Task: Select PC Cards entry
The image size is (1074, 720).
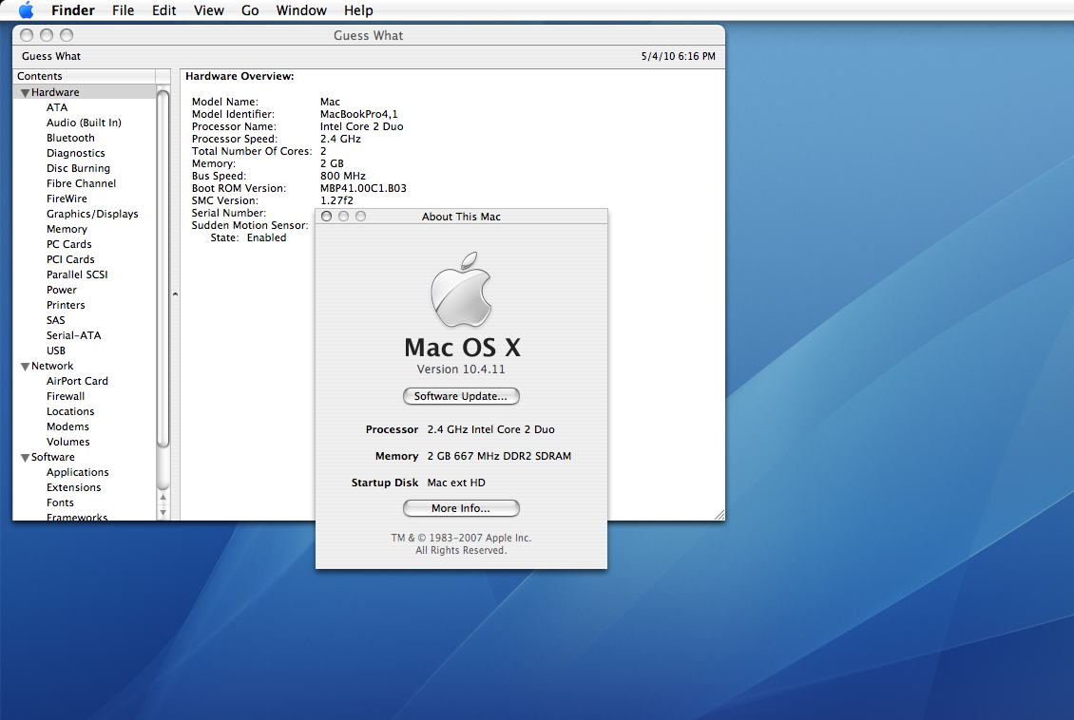Action: pos(68,244)
